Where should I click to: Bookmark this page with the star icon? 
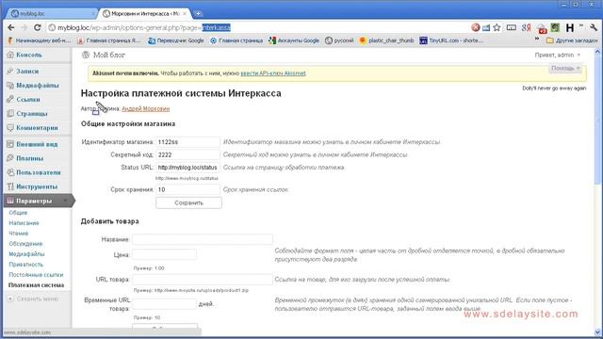click(x=497, y=27)
